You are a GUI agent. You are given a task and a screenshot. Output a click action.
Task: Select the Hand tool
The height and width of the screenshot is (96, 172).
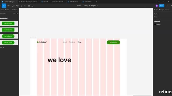click(29, 6)
